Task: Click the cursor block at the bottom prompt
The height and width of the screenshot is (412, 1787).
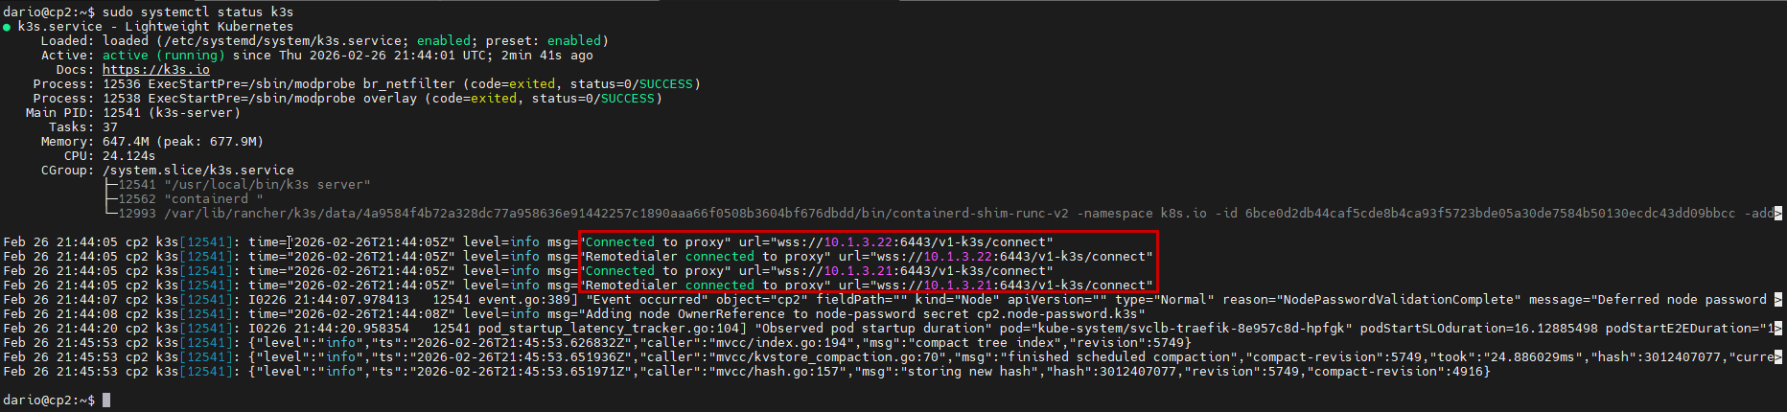Action: (106, 401)
